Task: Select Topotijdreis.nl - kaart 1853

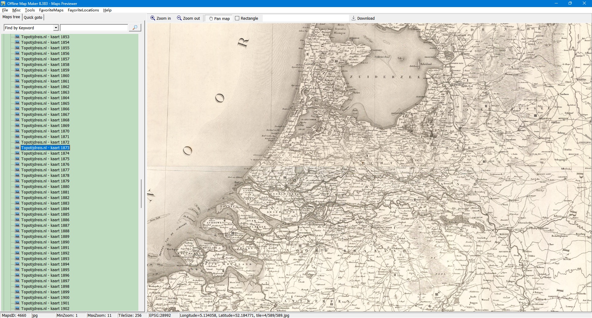Action: coord(45,37)
